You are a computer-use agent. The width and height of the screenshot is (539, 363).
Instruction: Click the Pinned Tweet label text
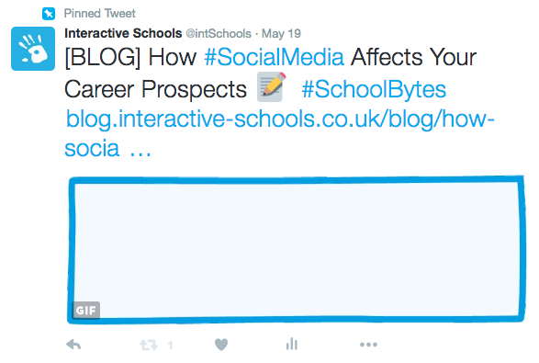pyautogui.click(x=100, y=14)
